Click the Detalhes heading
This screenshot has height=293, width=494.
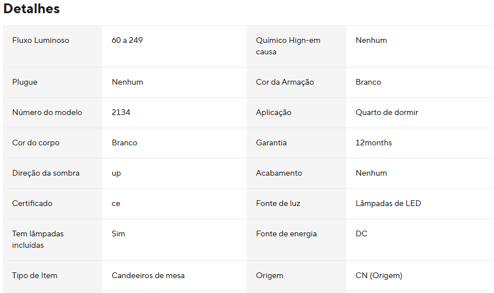click(31, 9)
